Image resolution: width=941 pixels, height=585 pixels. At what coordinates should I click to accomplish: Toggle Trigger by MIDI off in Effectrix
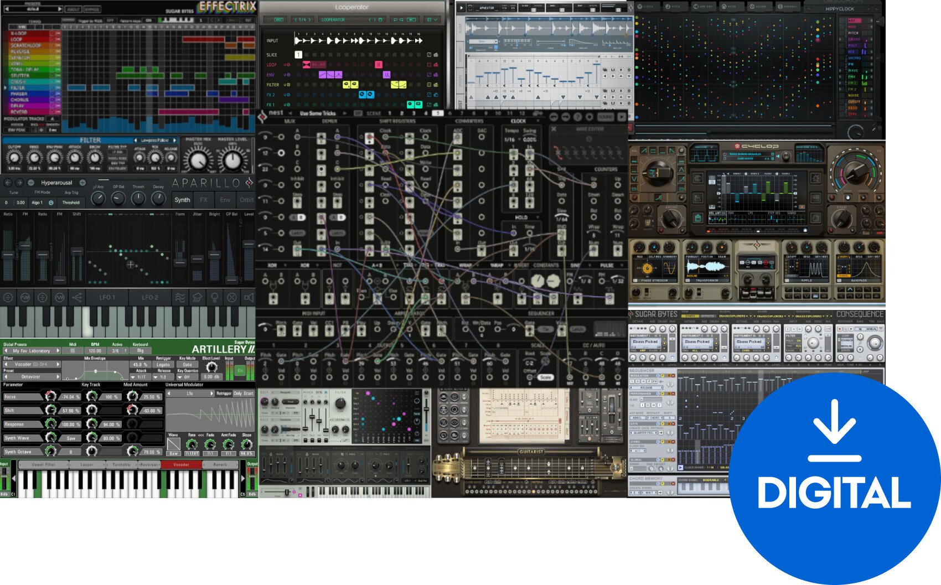[110, 20]
